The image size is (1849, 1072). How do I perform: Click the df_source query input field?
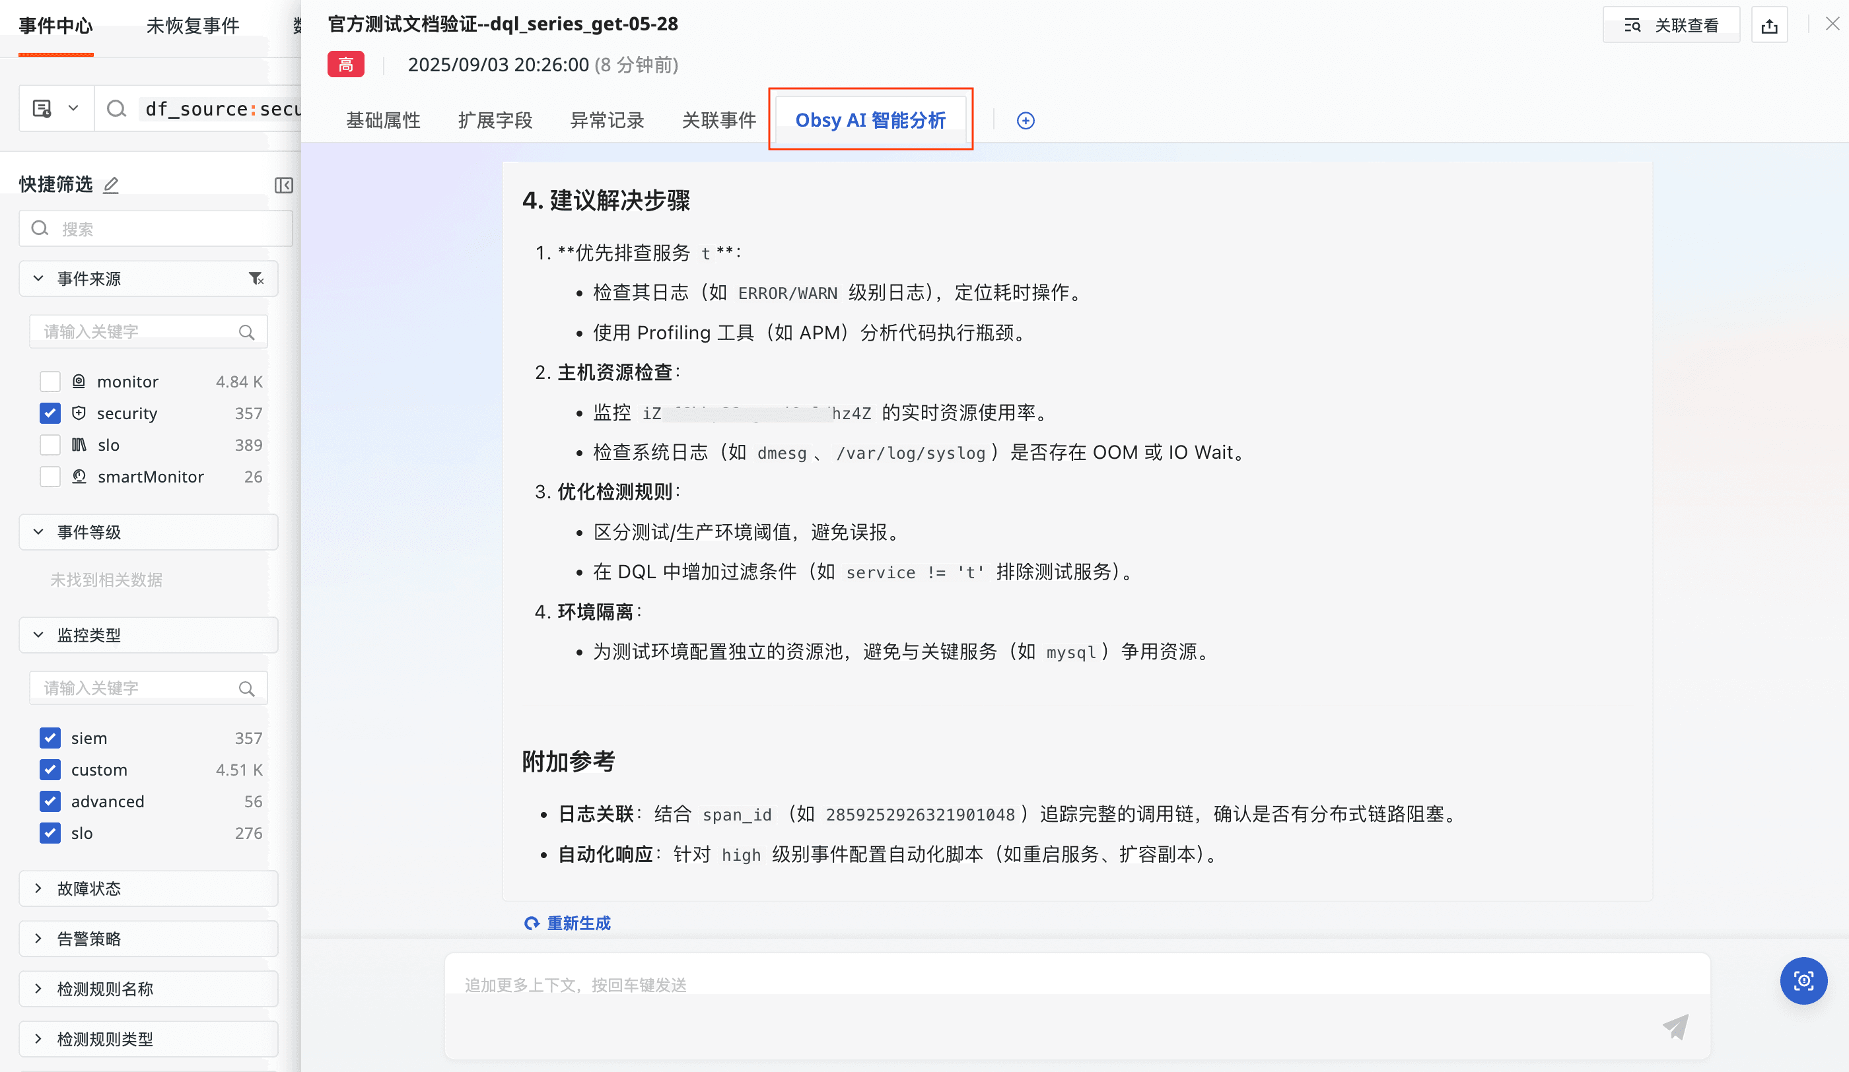pyautogui.click(x=220, y=110)
